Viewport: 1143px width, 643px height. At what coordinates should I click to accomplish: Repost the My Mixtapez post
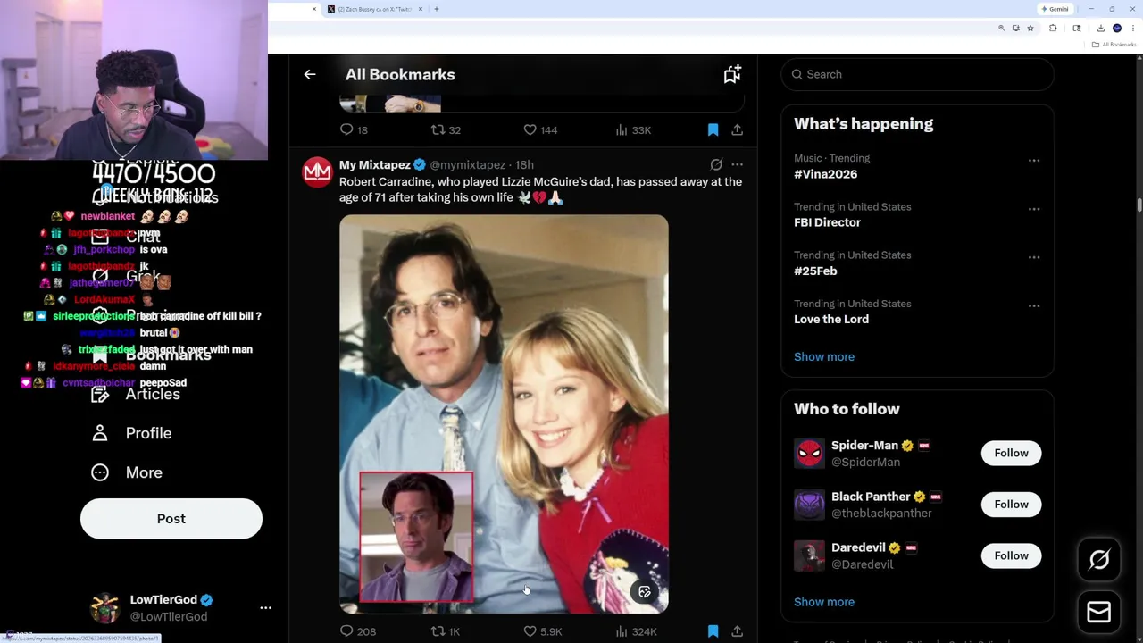(x=446, y=631)
